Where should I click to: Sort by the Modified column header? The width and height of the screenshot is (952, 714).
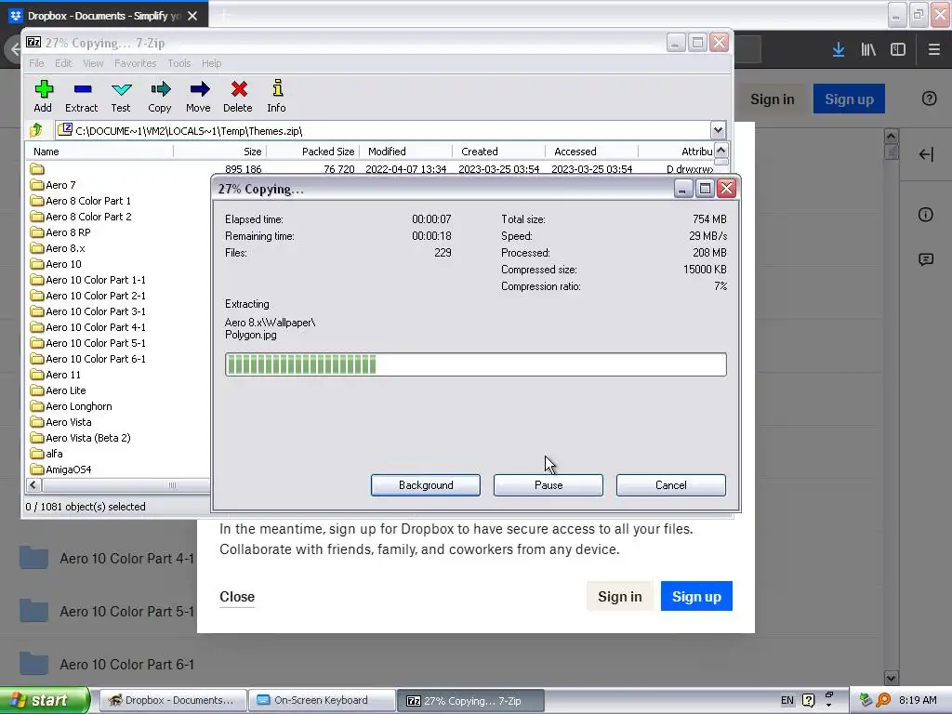tap(406, 152)
